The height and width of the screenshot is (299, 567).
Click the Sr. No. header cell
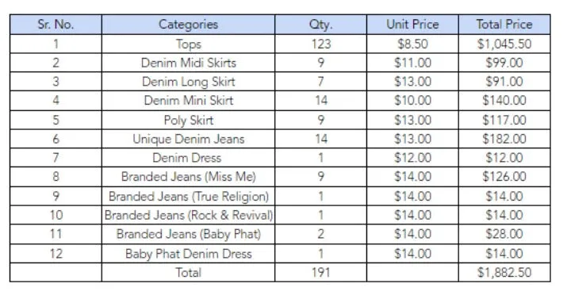(x=56, y=25)
